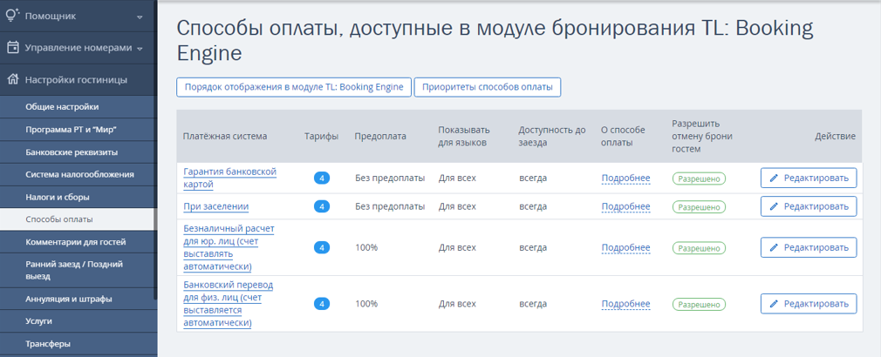Edit the Безналичный расчет для юр. лиц method
The image size is (881, 357).
pyautogui.click(x=809, y=247)
